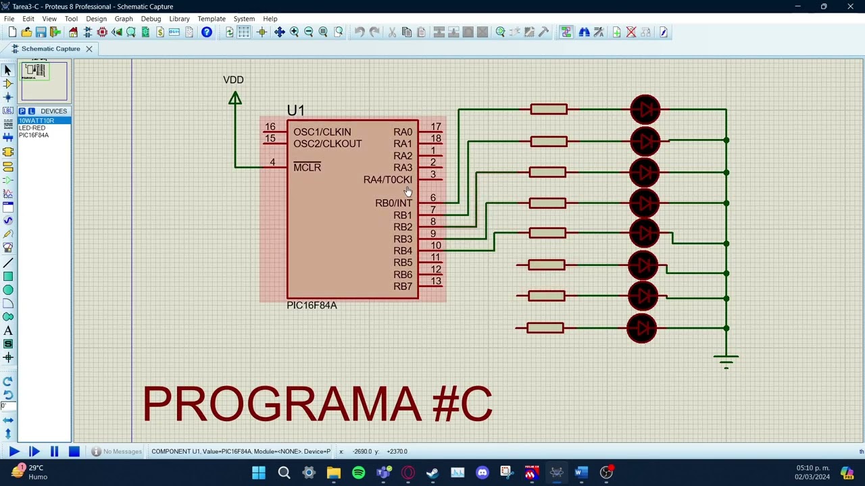Click the Property Assignment Tool icon

[x=599, y=32]
